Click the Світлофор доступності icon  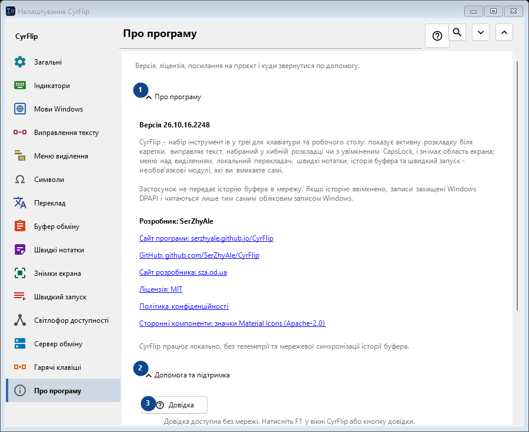point(20,320)
